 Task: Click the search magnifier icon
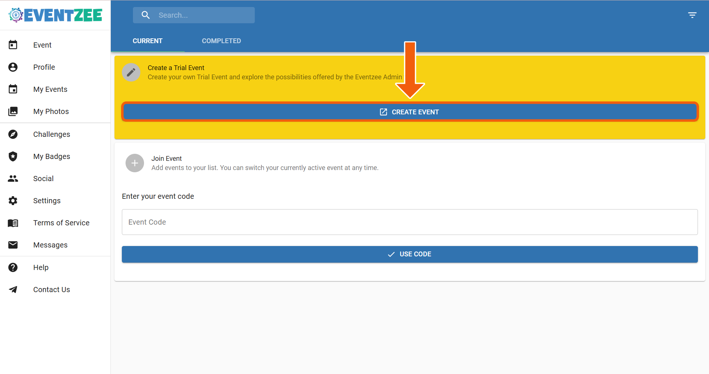click(x=146, y=15)
